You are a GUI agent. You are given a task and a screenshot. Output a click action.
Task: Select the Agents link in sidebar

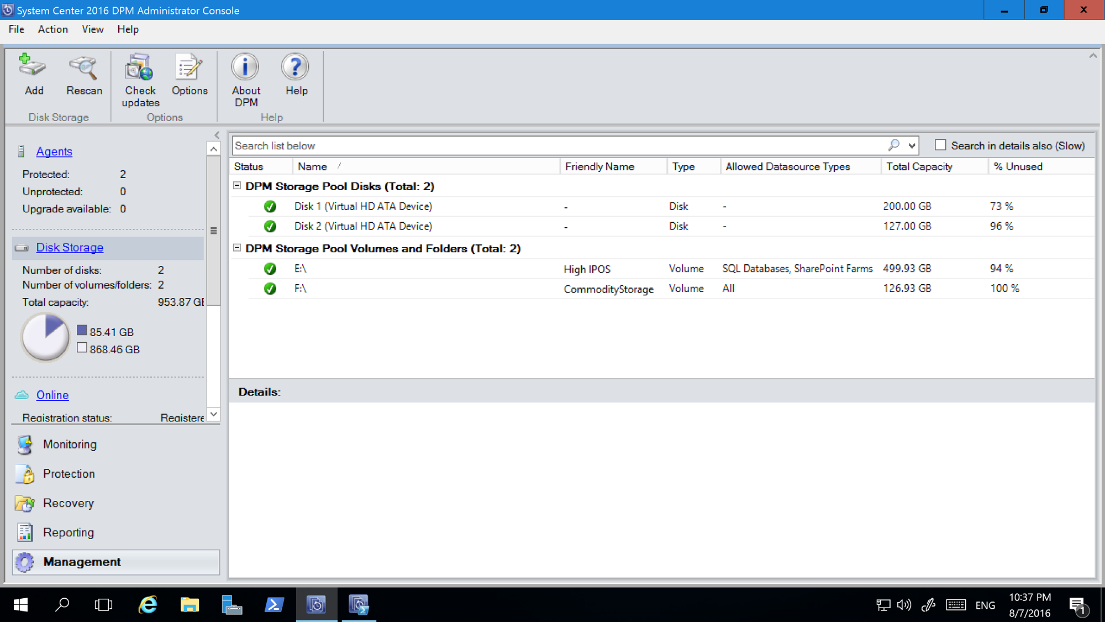click(54, 151)
